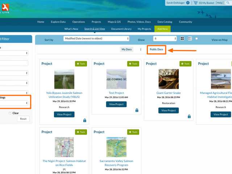Open Data Catalog menu

[x=165, y=22]
